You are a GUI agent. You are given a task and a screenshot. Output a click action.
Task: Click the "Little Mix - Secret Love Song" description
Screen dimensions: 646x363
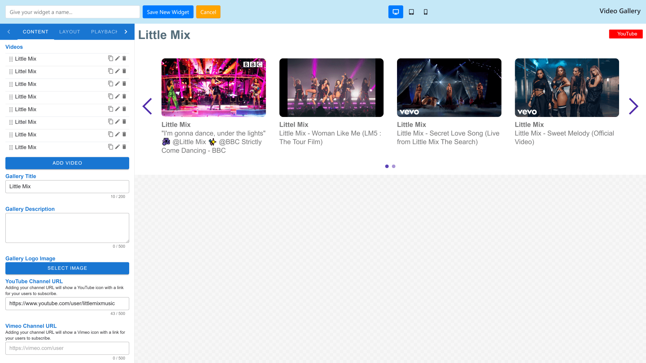click(x=448, y=138)
